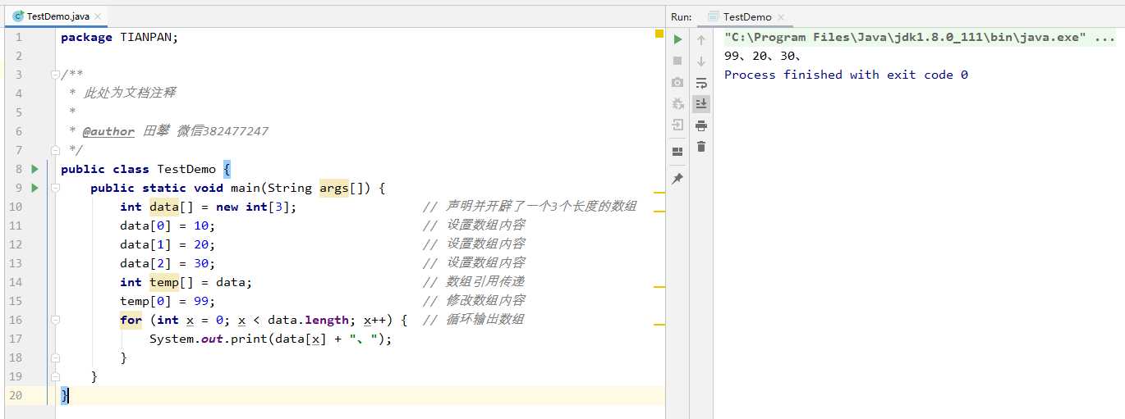This screenshot has width=1125, height=419.
Task: Click the java.exe command line in console
Action: (x=920, y=38)
